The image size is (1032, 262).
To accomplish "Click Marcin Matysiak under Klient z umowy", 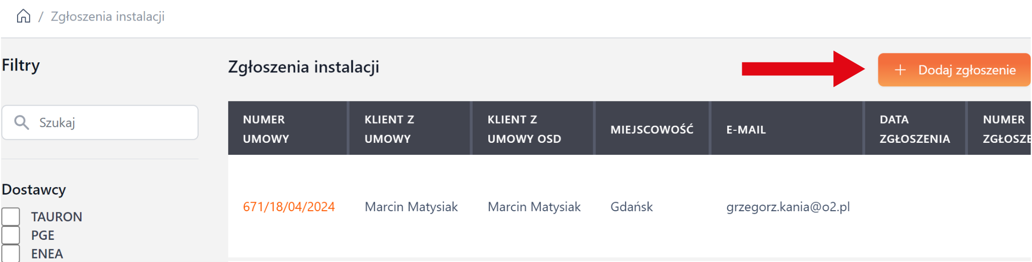I will pyautogui.click(x=411, y=207).
